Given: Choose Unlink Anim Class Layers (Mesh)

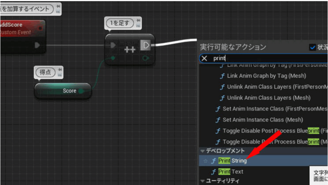Looking at the screenshot, I should (x=268, y=98).
